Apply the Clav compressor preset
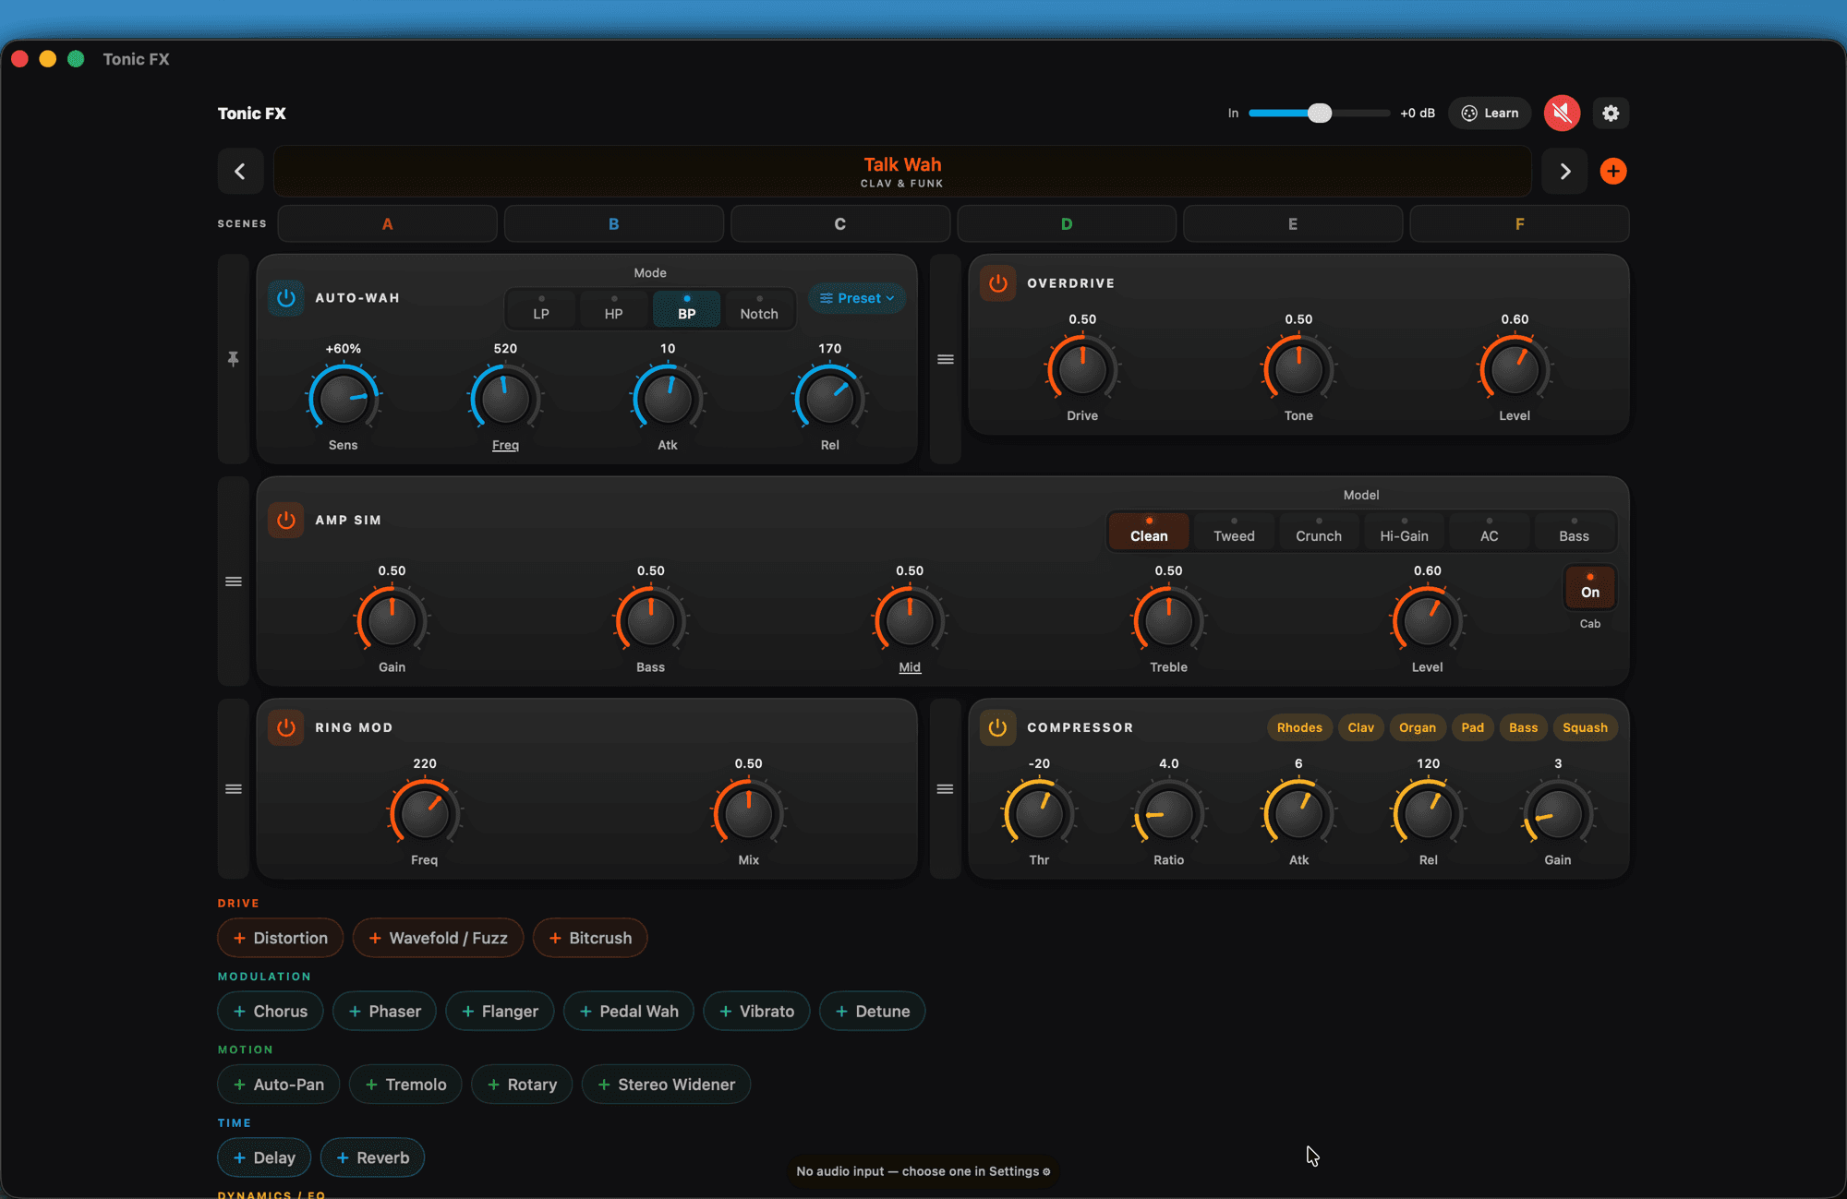Screen dimensions: 1847x1199 (x=1360, y=727)
